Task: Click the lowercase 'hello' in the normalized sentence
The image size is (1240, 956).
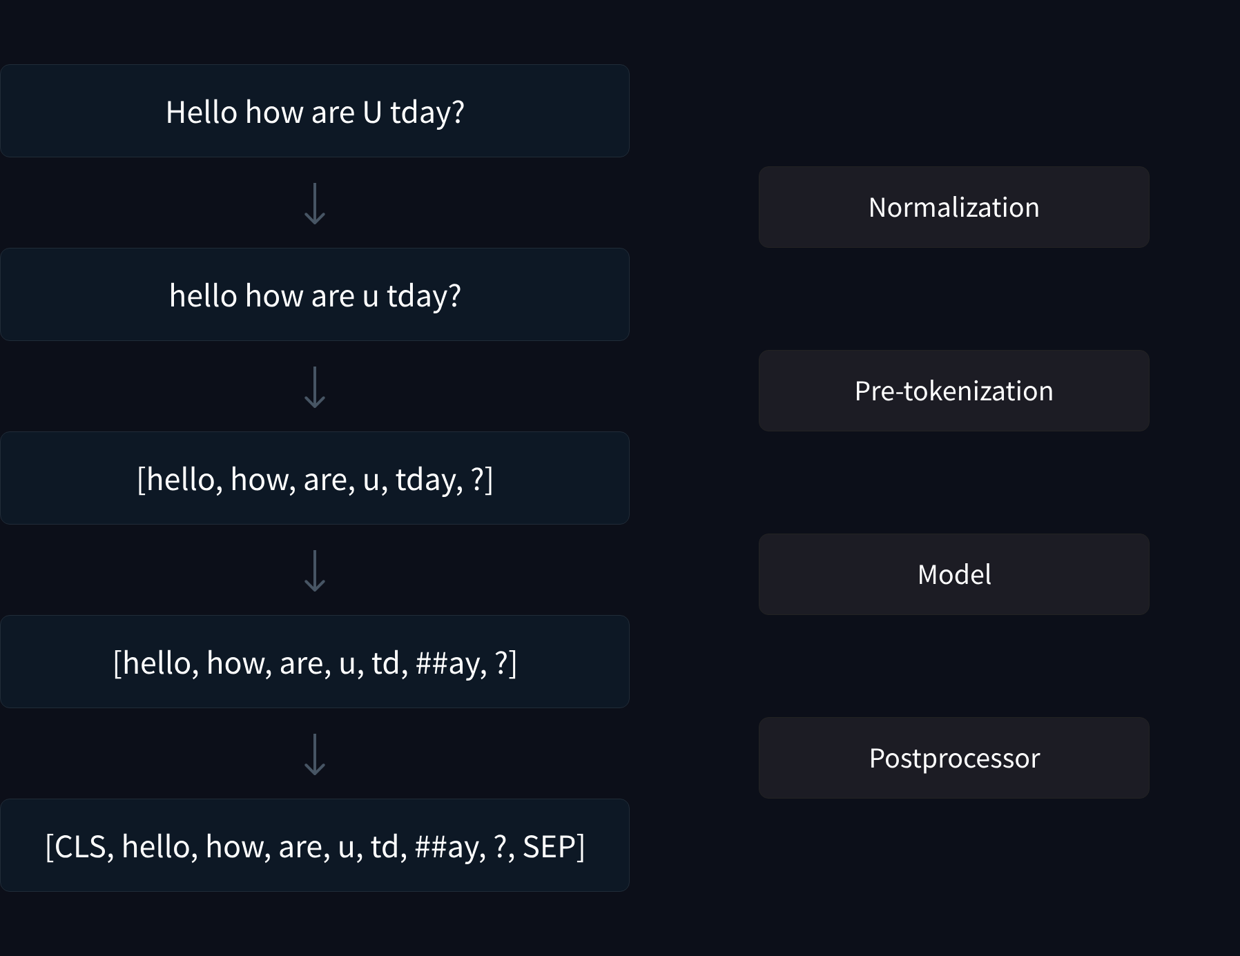Action: [204, 296]
